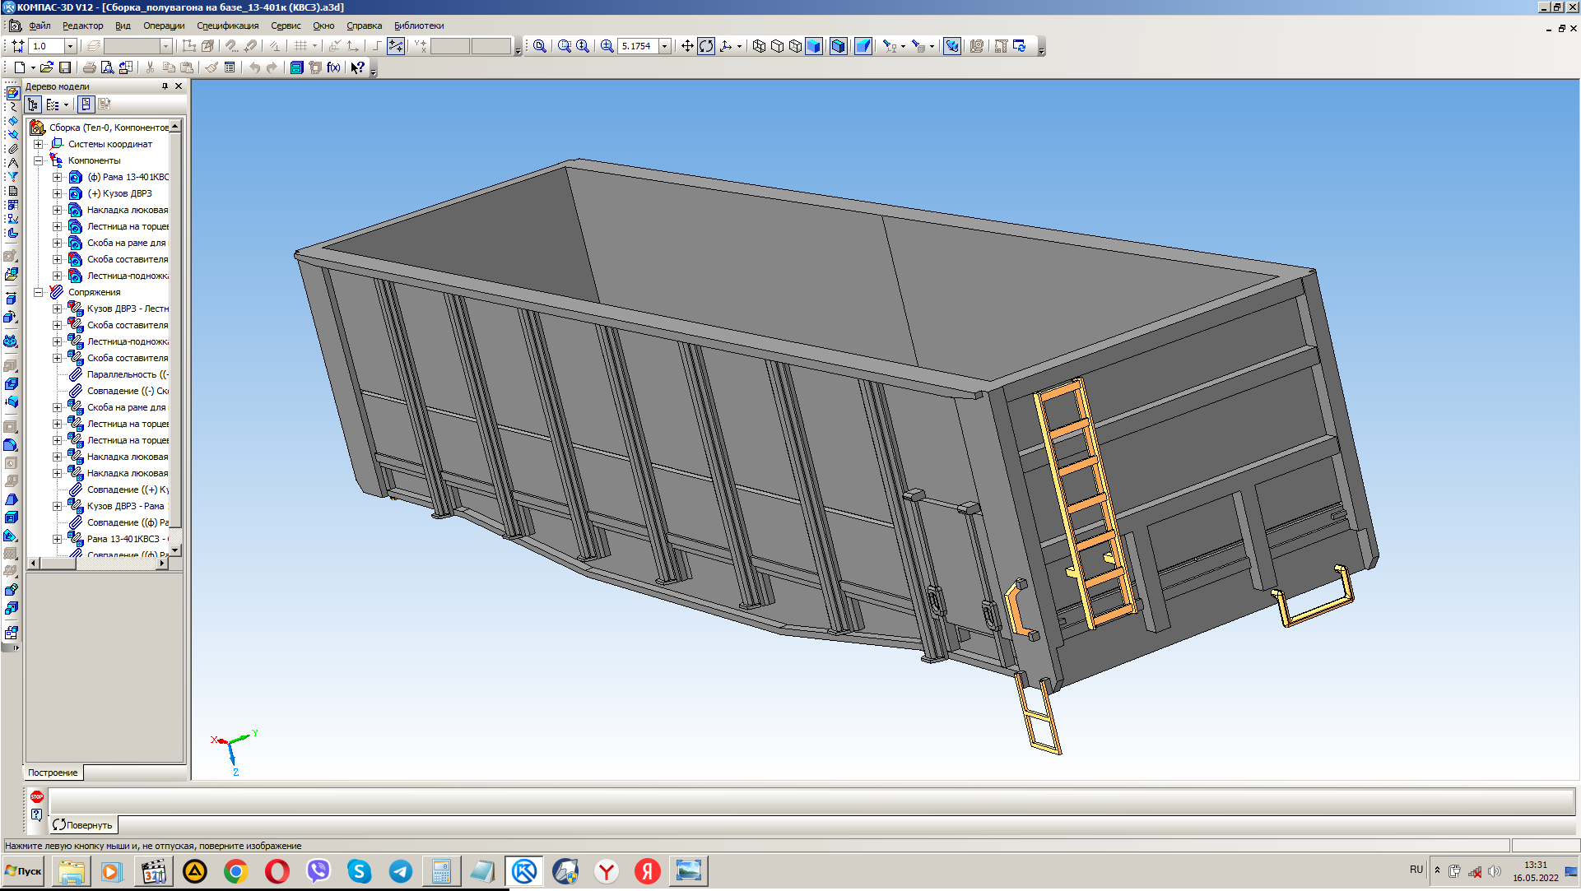Collapse the Компоненты tree node
The width and height of the screenshot is (1581, 891).
coord(39,160)
